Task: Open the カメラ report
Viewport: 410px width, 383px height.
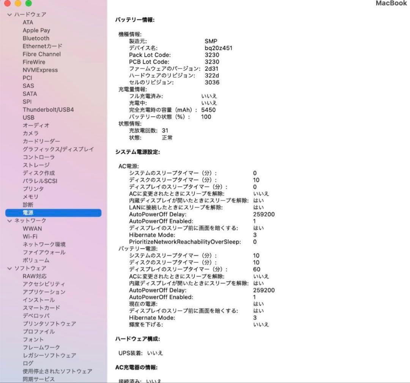Action: click(x=30, y=133)
